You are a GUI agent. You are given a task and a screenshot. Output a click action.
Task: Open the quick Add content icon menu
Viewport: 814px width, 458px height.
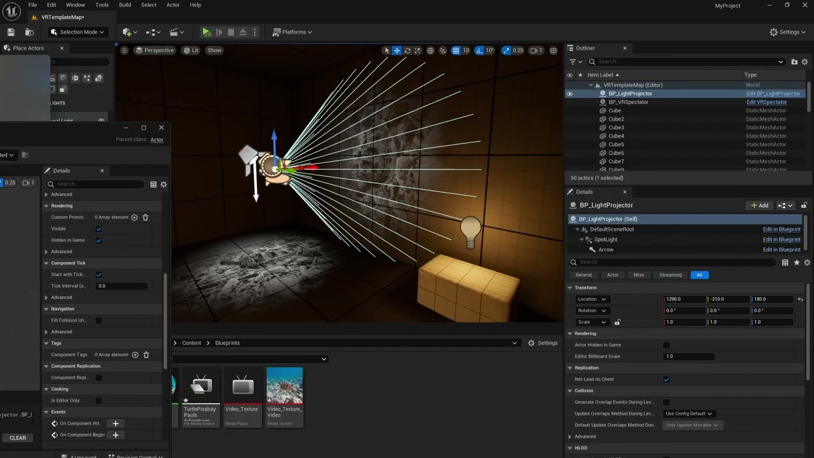pos(130,32)
